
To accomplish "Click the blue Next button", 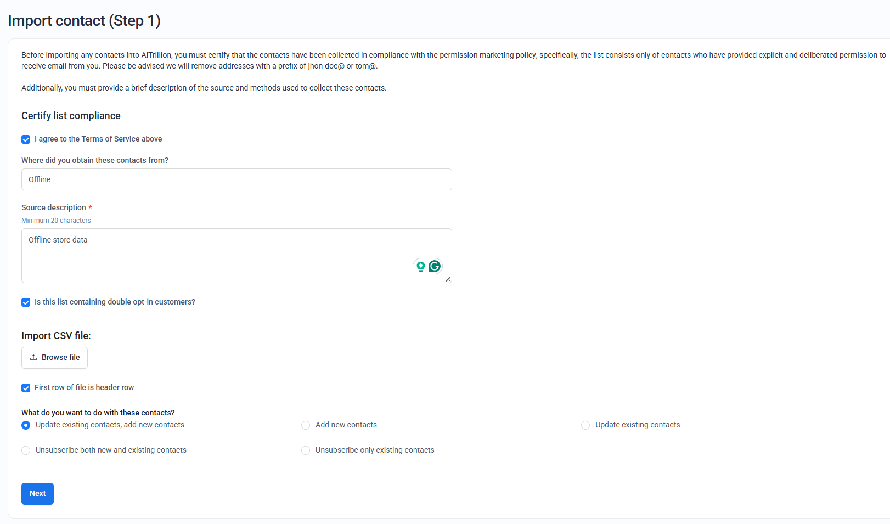I will click(37, 493).
